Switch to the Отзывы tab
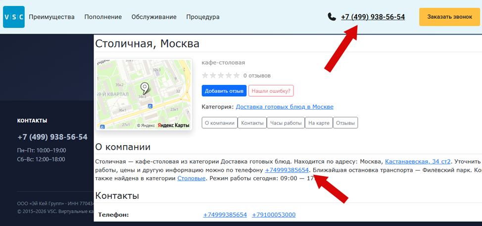Image resolution: width=482 pixels, height=226 pixels. pos(345,123)
